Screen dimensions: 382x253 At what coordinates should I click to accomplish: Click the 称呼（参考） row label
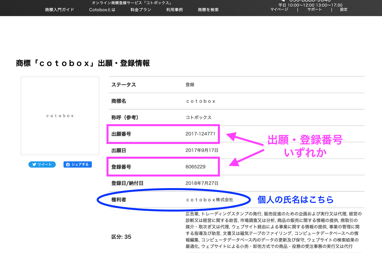click(125, 117)
